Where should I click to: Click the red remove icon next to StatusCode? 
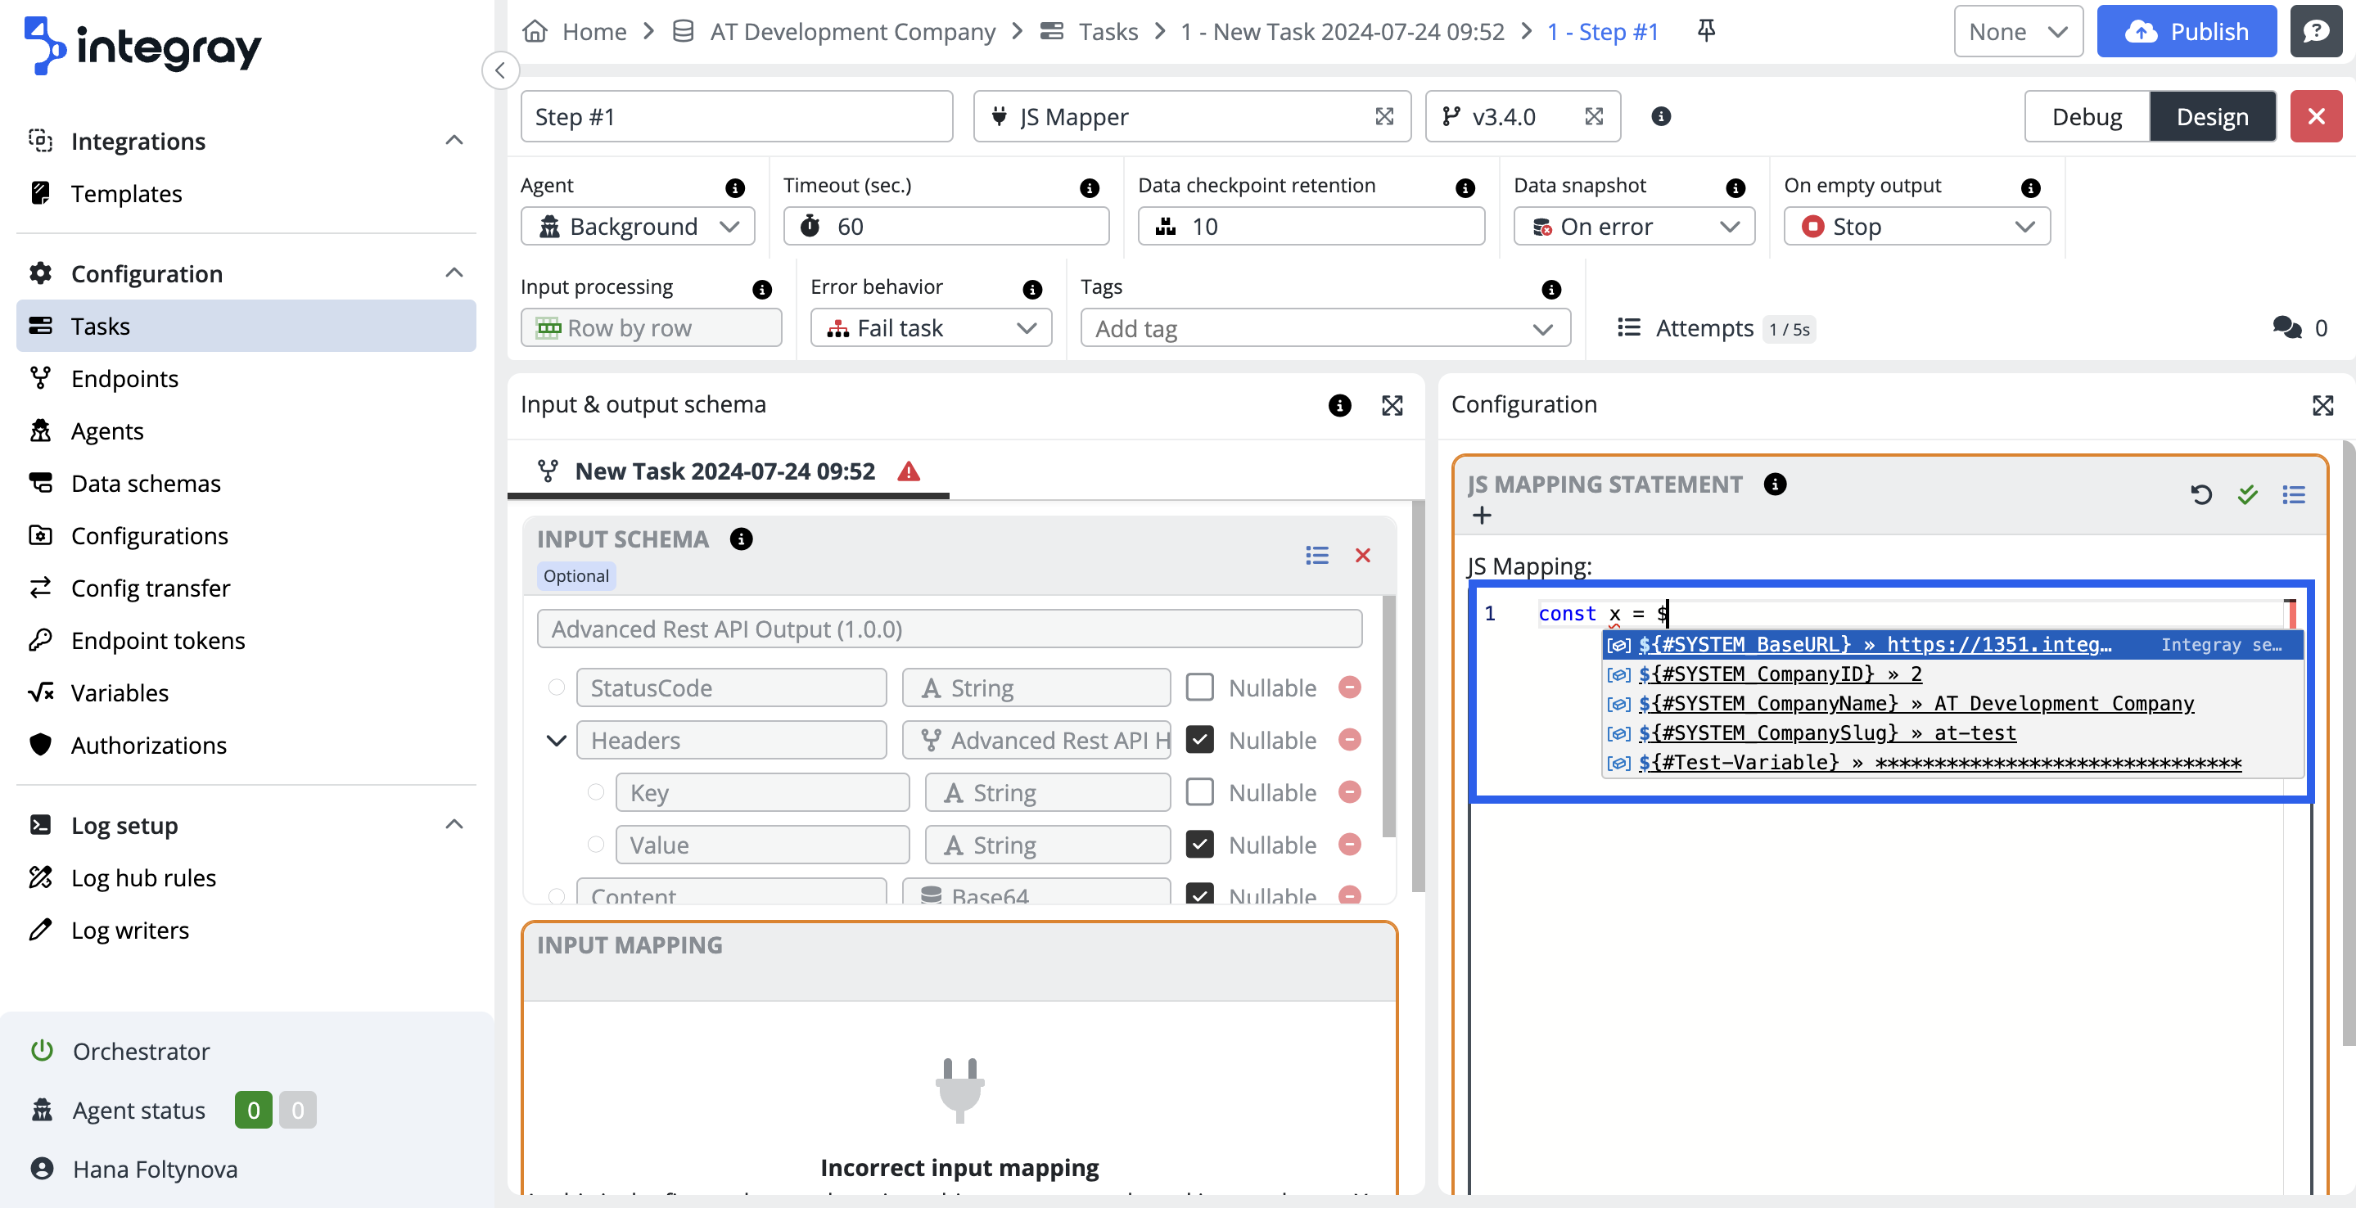click(1350, 687)
